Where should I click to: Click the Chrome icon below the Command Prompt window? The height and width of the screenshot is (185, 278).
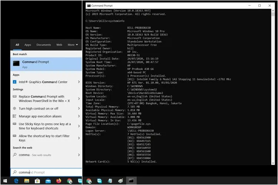click(89, 181)
